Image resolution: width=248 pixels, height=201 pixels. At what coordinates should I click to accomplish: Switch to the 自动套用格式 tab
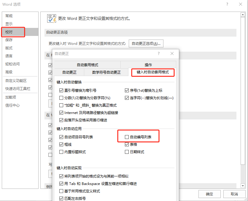click(88, 65)
